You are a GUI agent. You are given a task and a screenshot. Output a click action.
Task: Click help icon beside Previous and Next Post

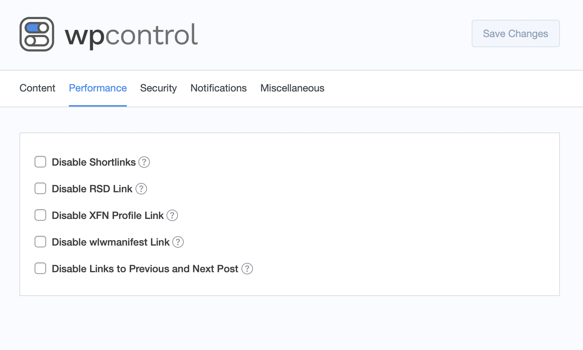pos(247,269)
